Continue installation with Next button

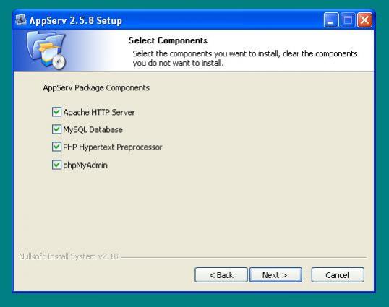(275, 274)
